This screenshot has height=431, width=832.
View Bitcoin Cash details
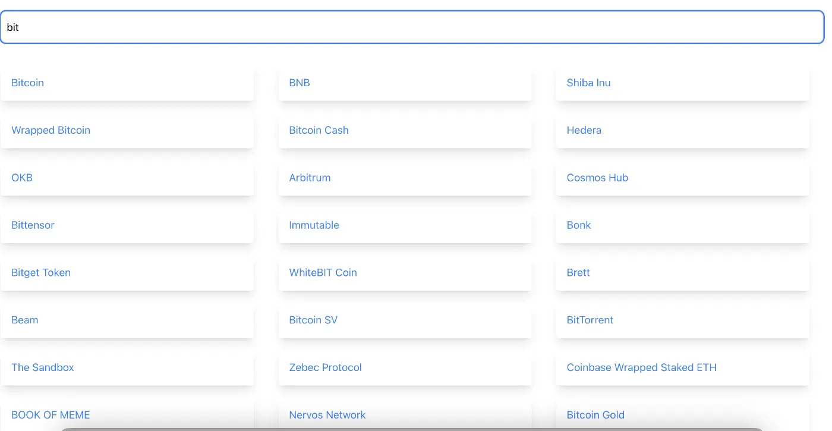coord(319,130)
